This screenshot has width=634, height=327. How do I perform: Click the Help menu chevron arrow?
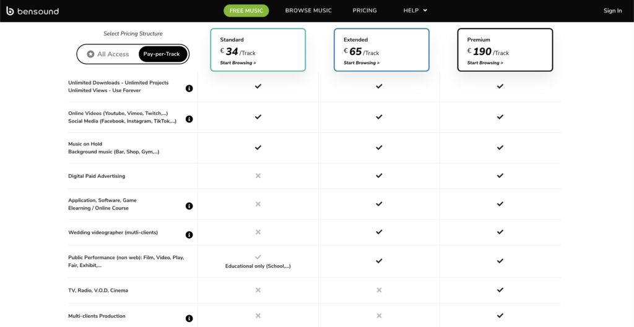click(425, 11)
